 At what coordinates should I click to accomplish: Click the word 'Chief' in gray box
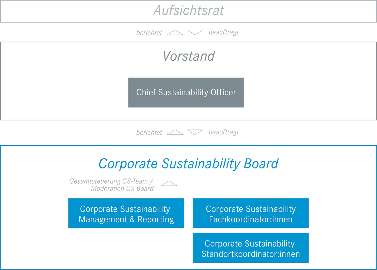[x=146, y=92]
